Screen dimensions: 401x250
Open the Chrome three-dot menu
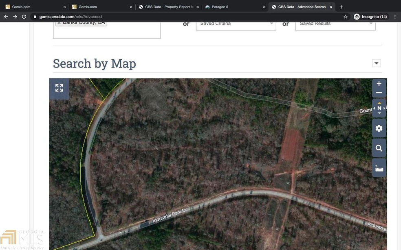(x=395, y=17)
